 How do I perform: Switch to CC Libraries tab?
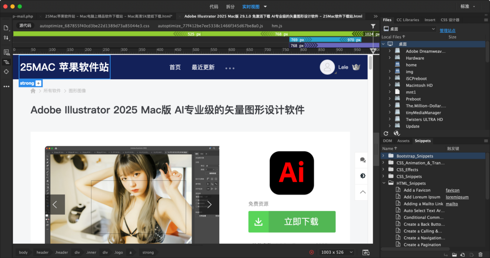click(408, 20)
